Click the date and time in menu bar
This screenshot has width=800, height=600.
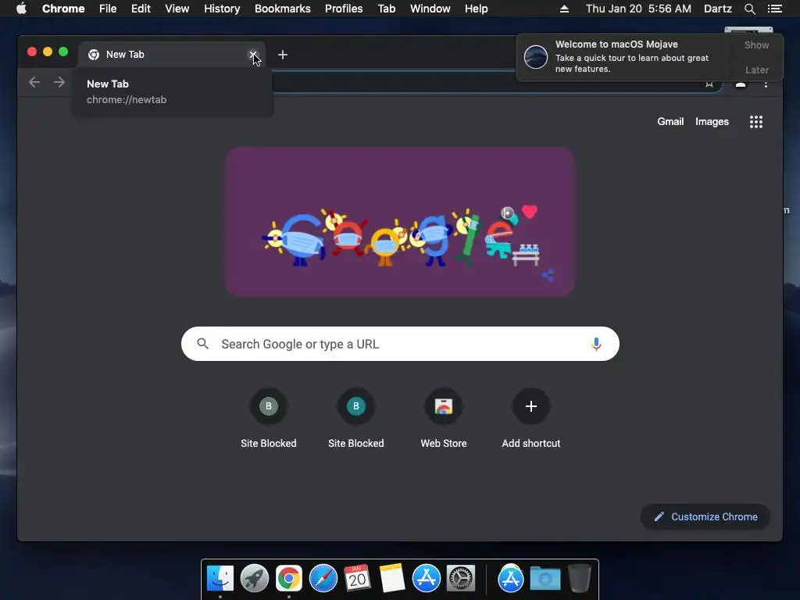click(638, 9)
